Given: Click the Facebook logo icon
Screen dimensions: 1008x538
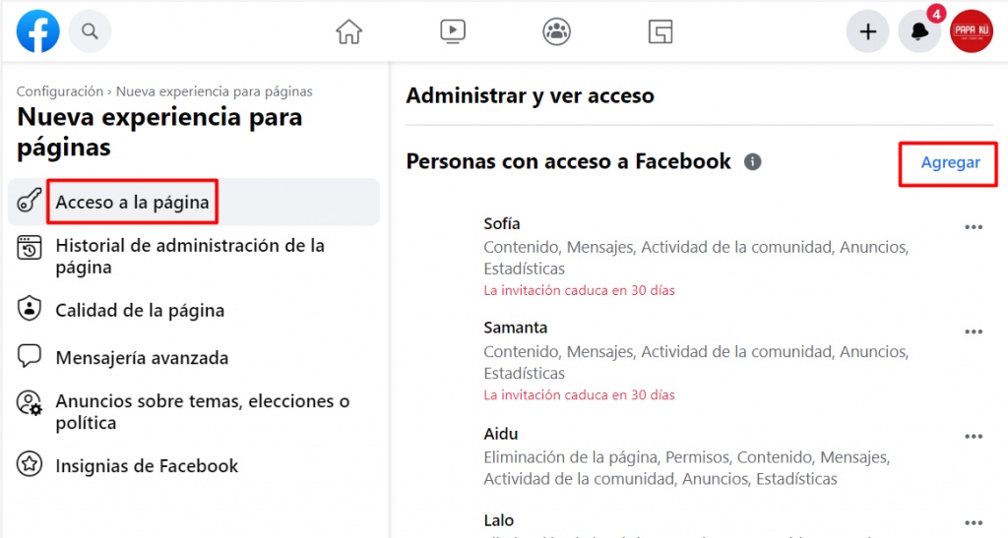Looking at the screenshot, I should click(38, 31).
